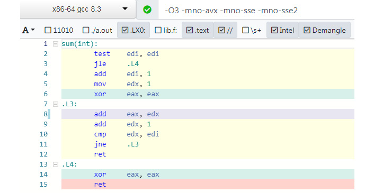The image size is (374, 193).
Task: Click the 'add edi, 1' line
Action: (x=208, y=74)
